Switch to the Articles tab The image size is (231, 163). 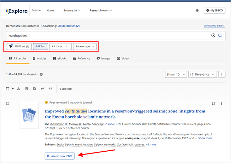coord(39,58)
